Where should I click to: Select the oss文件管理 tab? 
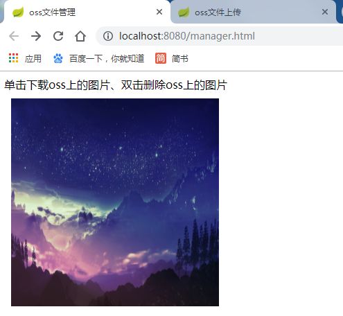point(87,12)
